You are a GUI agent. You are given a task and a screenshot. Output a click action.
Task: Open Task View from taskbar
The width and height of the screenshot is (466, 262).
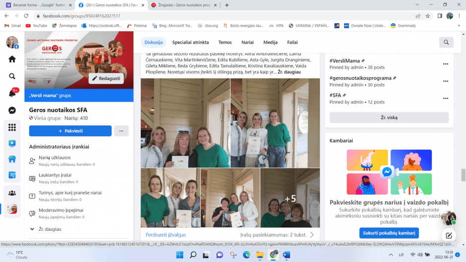206,255
